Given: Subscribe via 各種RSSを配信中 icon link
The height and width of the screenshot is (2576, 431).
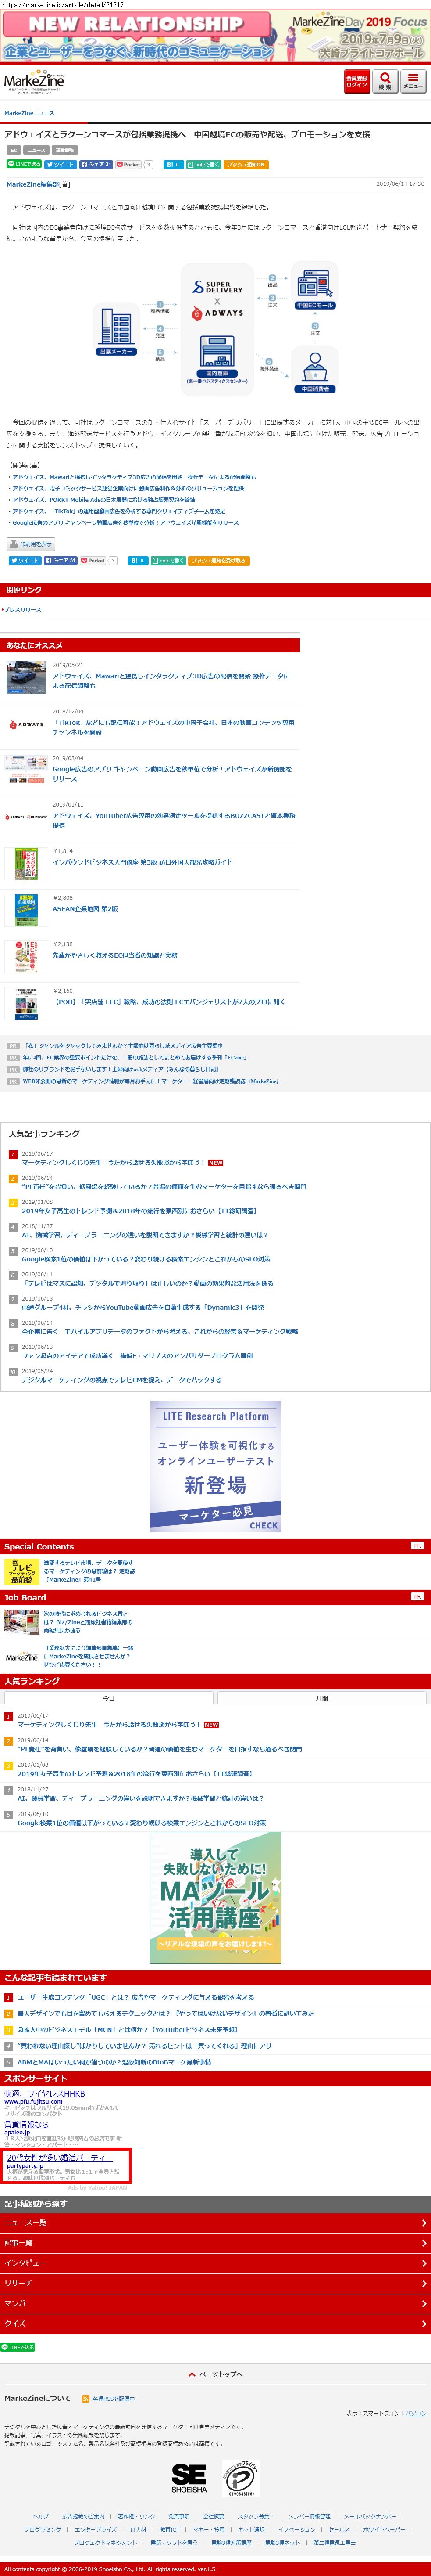Looking at the screenshot, I should tap(108, 2398).
